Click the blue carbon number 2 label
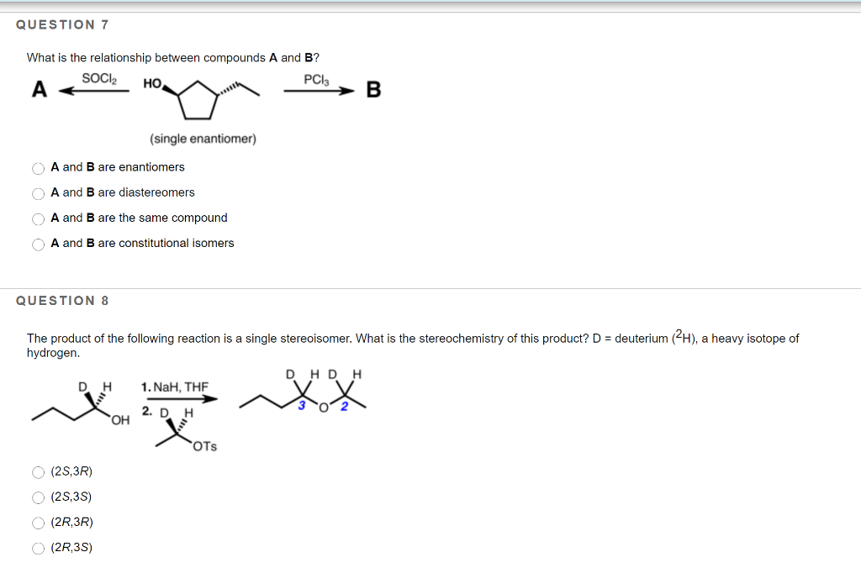This screenshot has width=861, height=573. pos(344,406)
